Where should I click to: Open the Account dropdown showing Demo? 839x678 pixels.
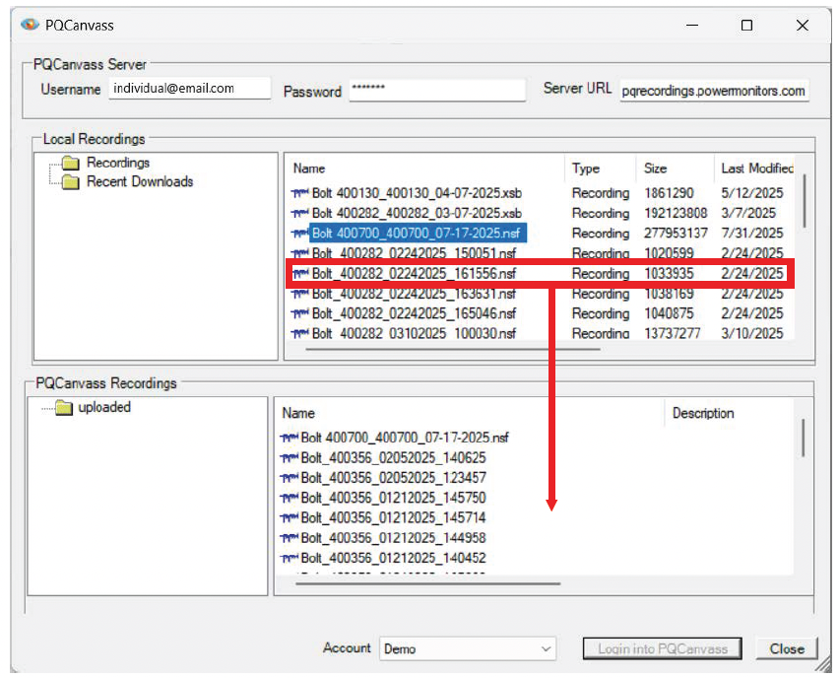pos(544,648)
